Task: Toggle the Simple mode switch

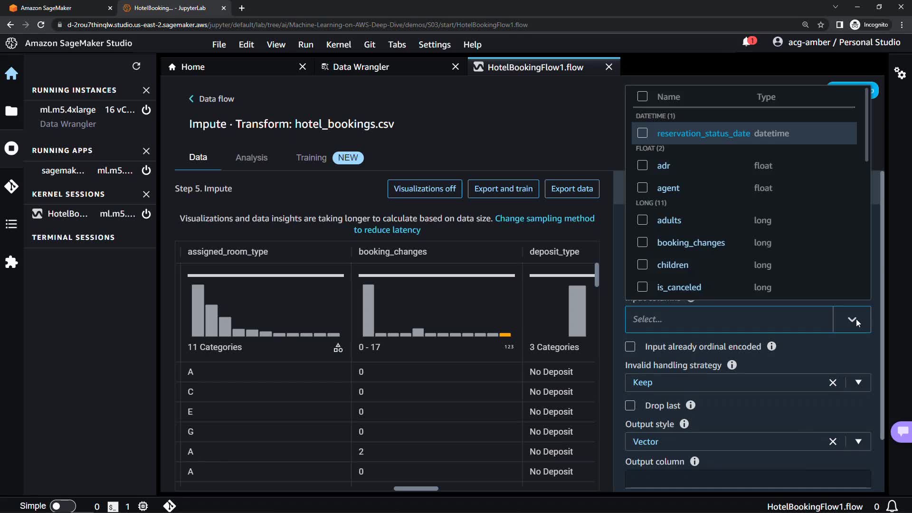Action: pyautogui.click(x=62, y=506)
